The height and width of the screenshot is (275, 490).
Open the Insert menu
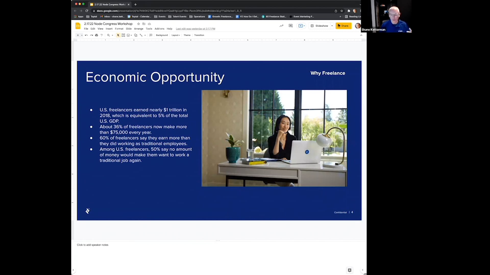click(109, 29)
